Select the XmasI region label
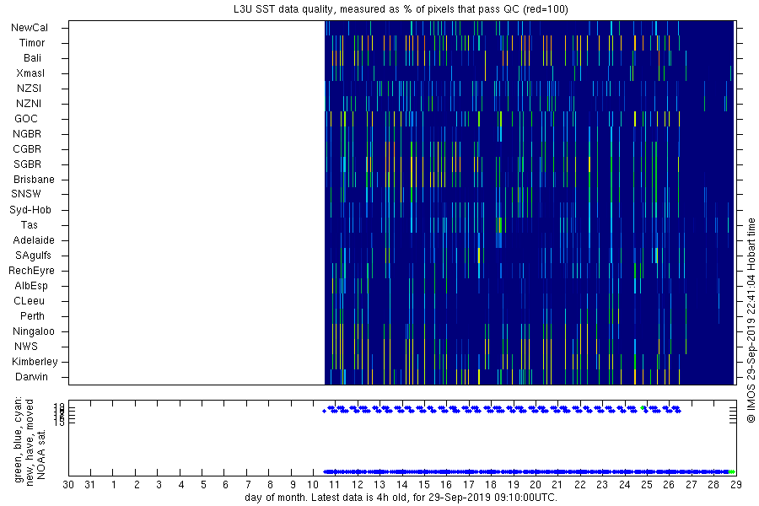The width and height of the screenshot is (759, 506). tap(30, 73)
